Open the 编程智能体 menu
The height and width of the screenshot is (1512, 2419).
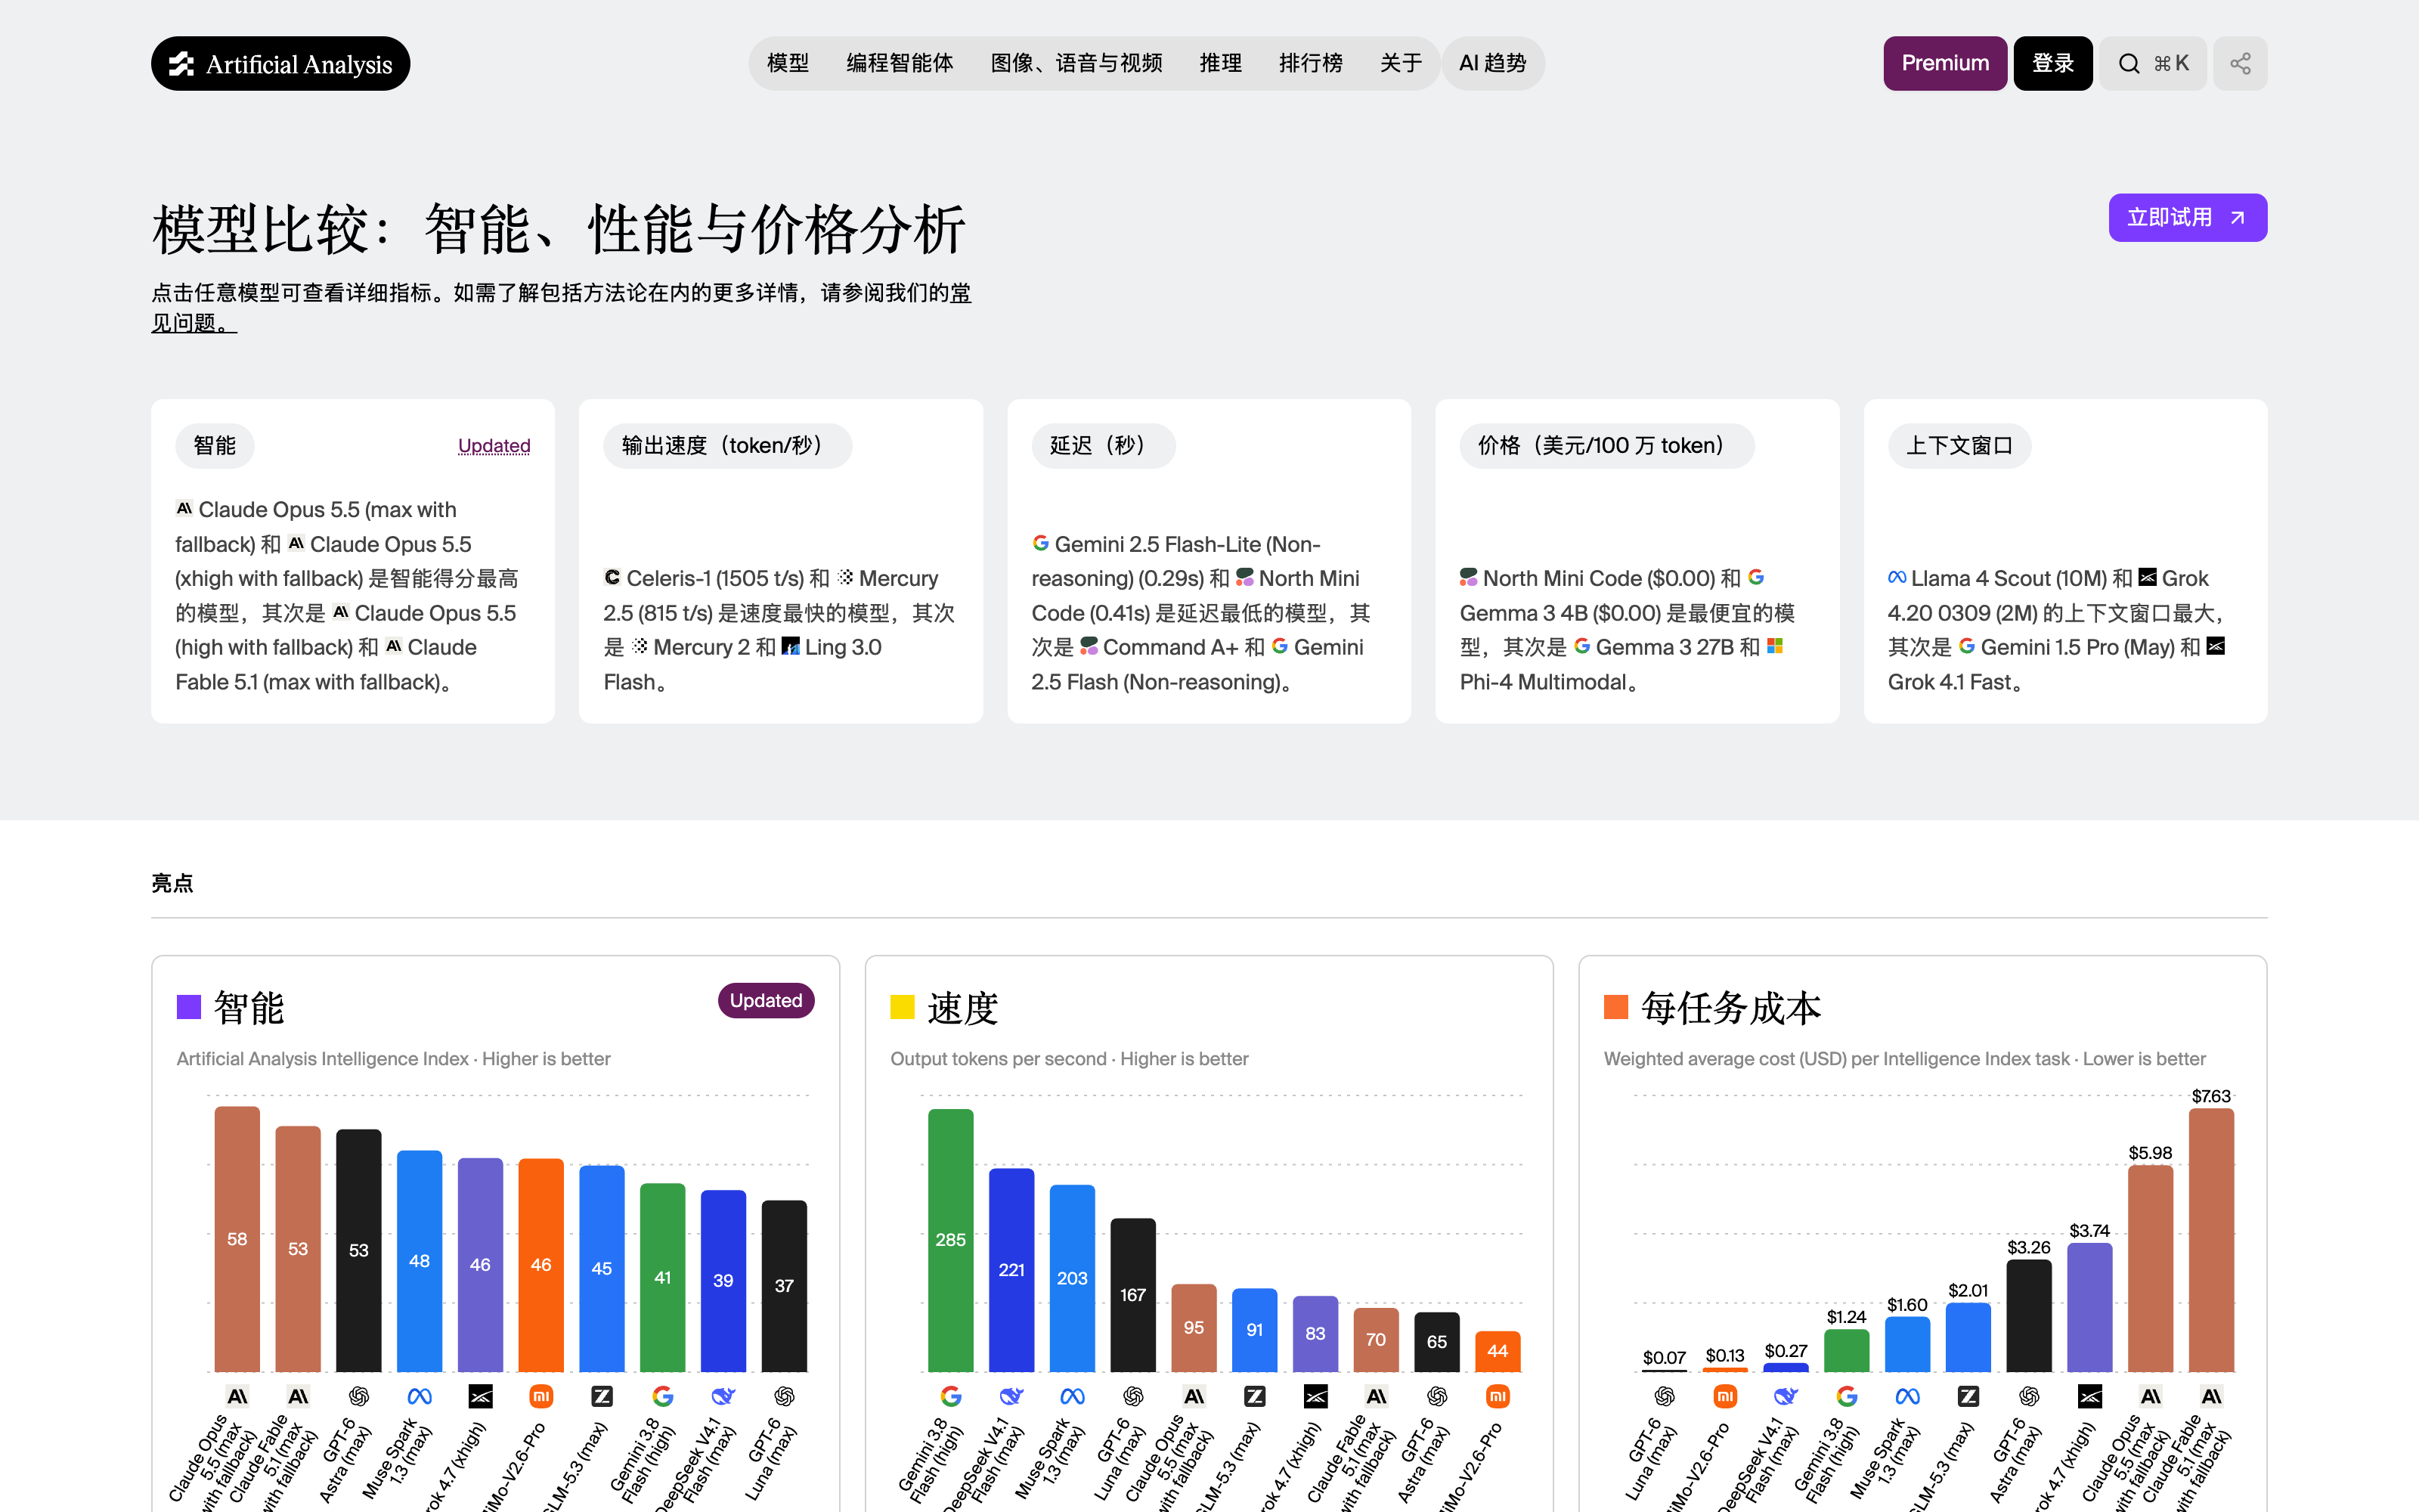900,63
